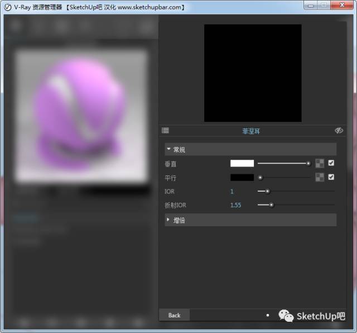Viewport: 357px width, 333px height.
Task: Adjust the 垂直 color slider handle
Action: tap(308, 163)
